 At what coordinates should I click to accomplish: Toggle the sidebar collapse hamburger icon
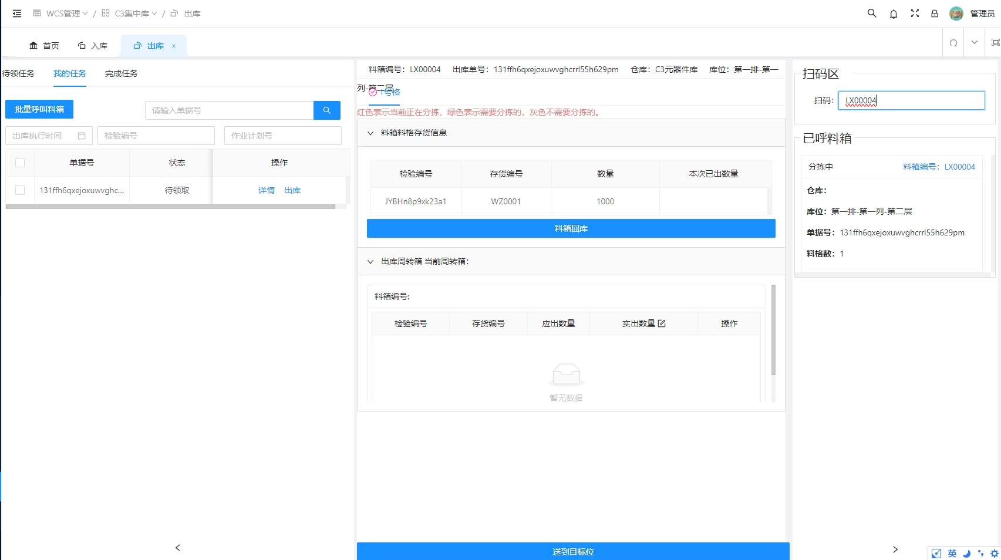coord(17,13)
